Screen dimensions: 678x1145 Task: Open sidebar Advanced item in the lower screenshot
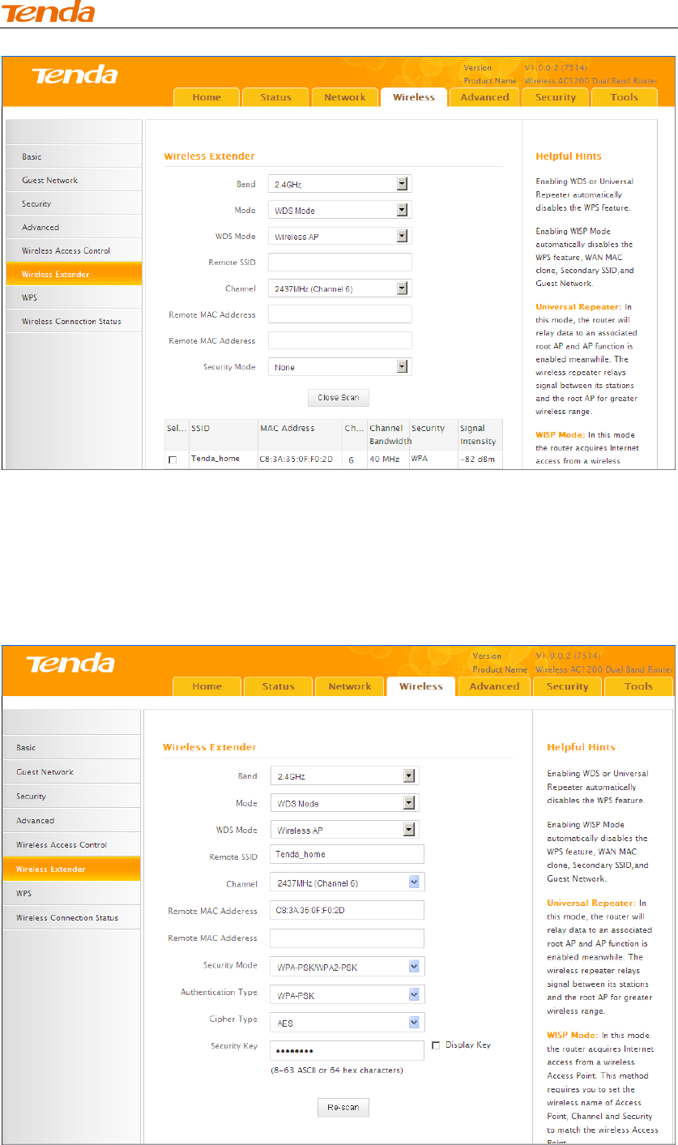point(70,820)
